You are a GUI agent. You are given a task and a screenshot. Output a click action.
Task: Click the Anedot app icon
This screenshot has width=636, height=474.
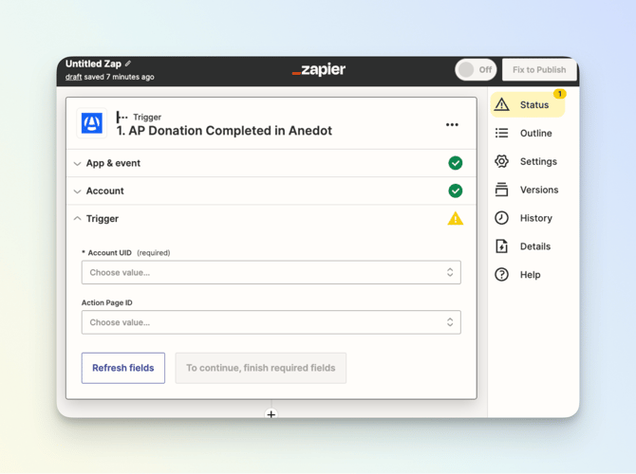pyautogui.click(x=92, y=123)
